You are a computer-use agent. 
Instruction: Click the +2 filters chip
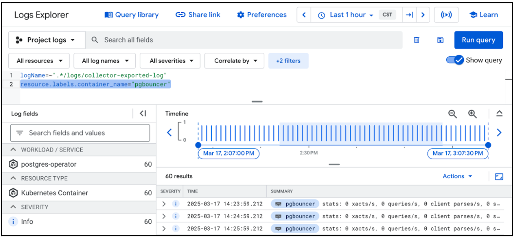(288, 61)
